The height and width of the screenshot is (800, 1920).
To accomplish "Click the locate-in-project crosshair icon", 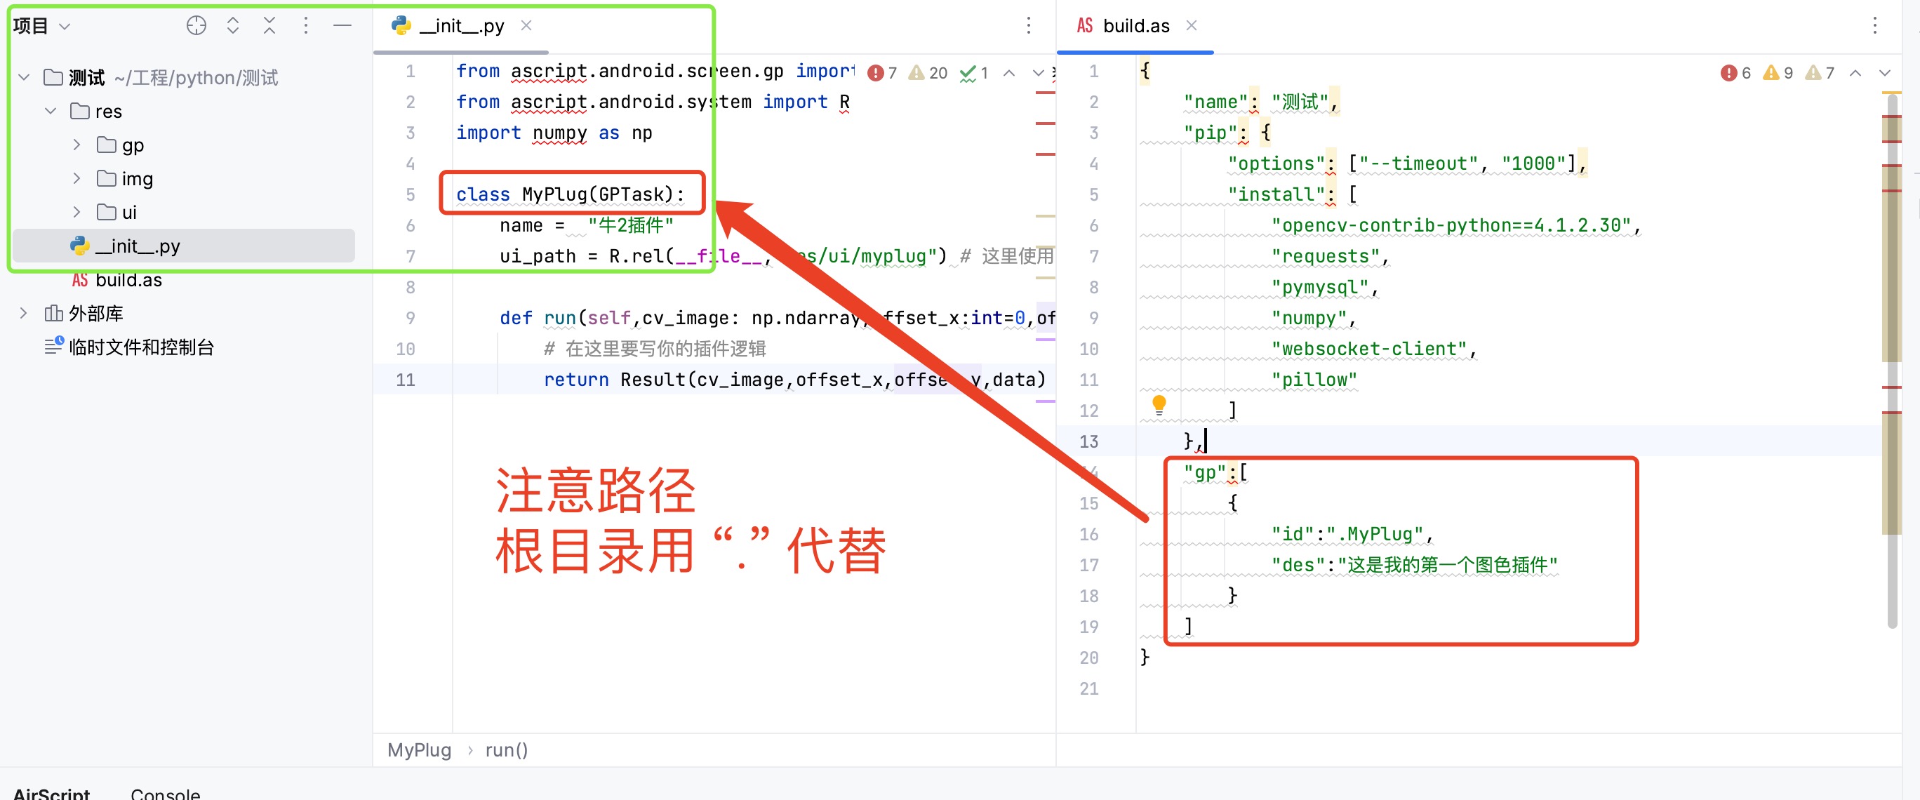I will tap(196, 25).
